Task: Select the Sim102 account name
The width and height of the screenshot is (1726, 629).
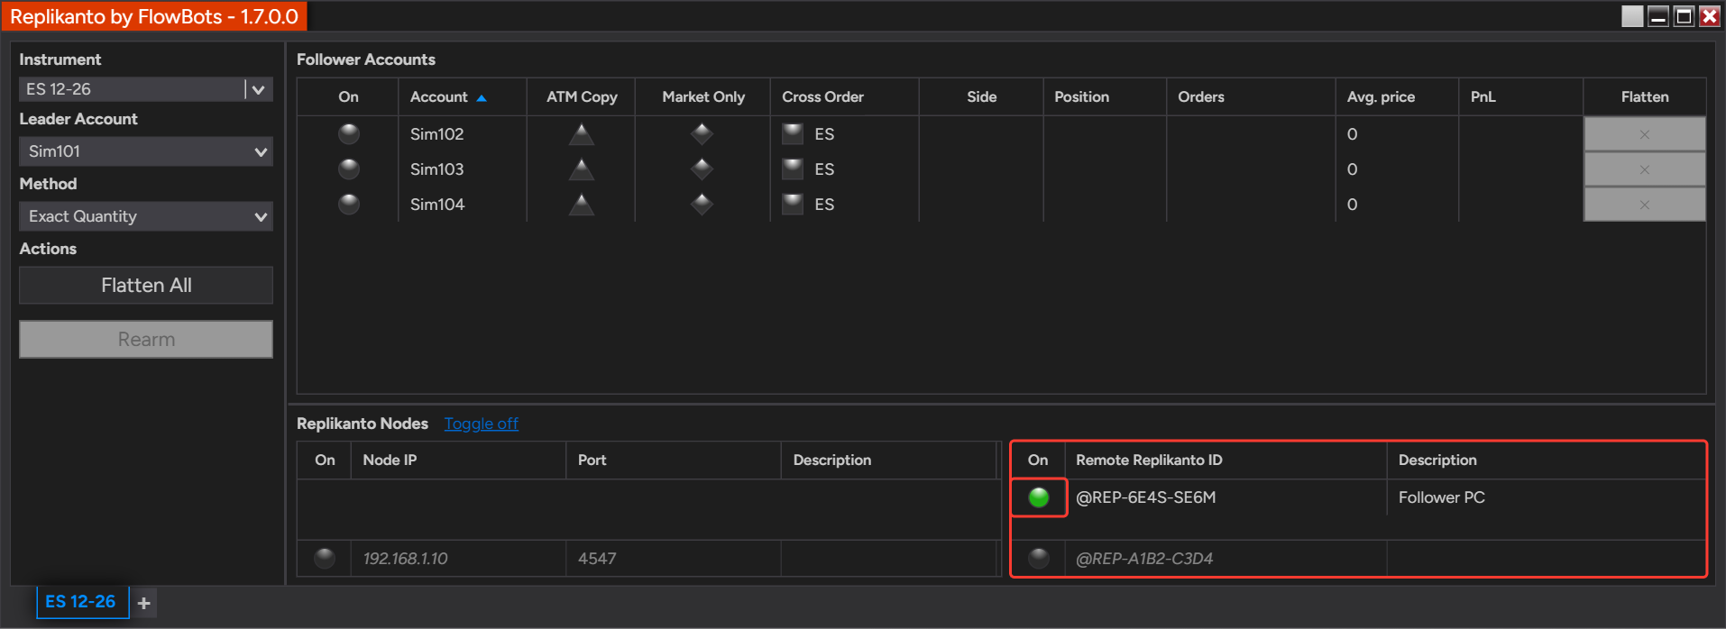Action: (437, 134)
